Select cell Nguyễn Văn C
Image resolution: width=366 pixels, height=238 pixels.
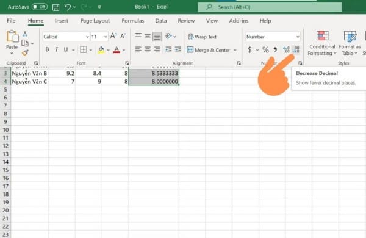[29, 82]
